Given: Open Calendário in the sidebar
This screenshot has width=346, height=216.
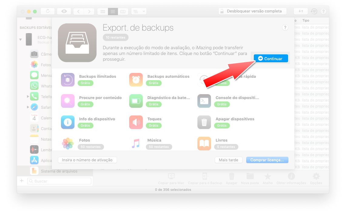Looking at the screenshot, I should pyautogui.click(x=41, y=118).
